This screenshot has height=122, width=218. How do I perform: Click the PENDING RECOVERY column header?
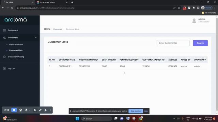pos(129,60)
